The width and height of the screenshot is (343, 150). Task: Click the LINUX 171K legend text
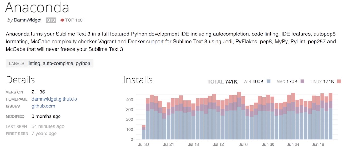[322, 82]
